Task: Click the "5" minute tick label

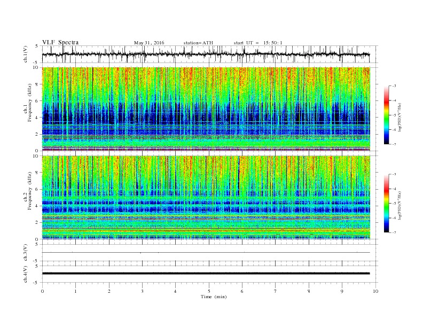Action: [x=209, y=291]
